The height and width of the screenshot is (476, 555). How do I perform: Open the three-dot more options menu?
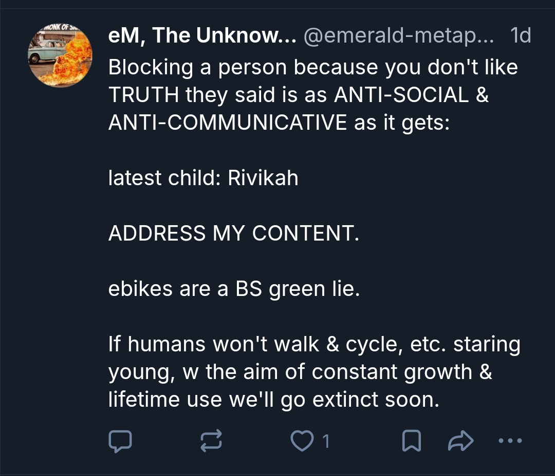pos(510,441)
